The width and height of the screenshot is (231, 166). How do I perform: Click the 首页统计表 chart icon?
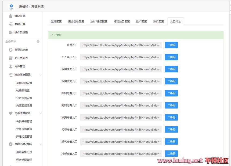coord(10,50)
